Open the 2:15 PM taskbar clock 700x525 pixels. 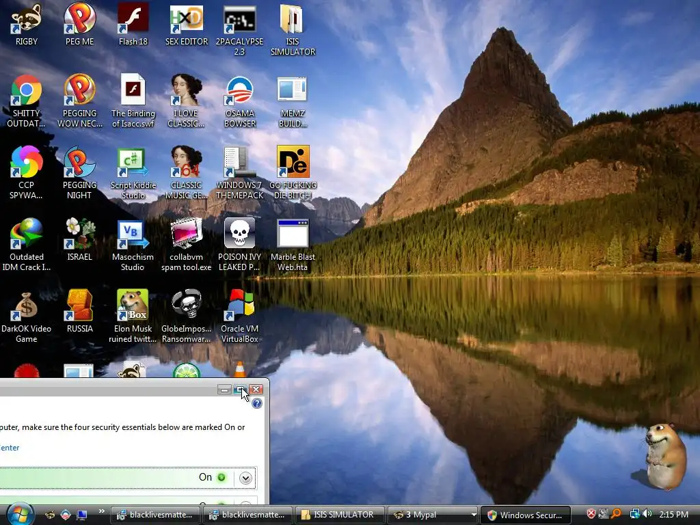(x=673, y=515)
